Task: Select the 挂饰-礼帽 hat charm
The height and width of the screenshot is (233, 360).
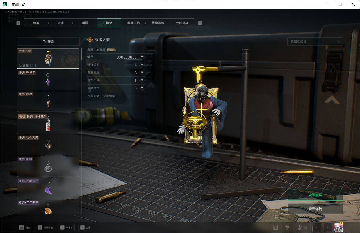Action: pos(48,167)
